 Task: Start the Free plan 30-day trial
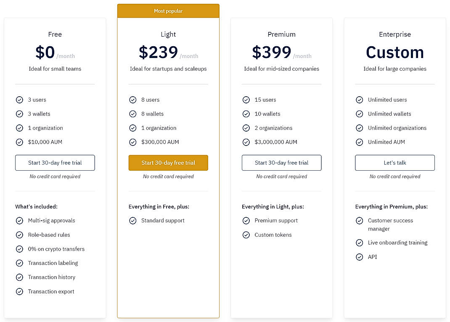tap(55, 163)
